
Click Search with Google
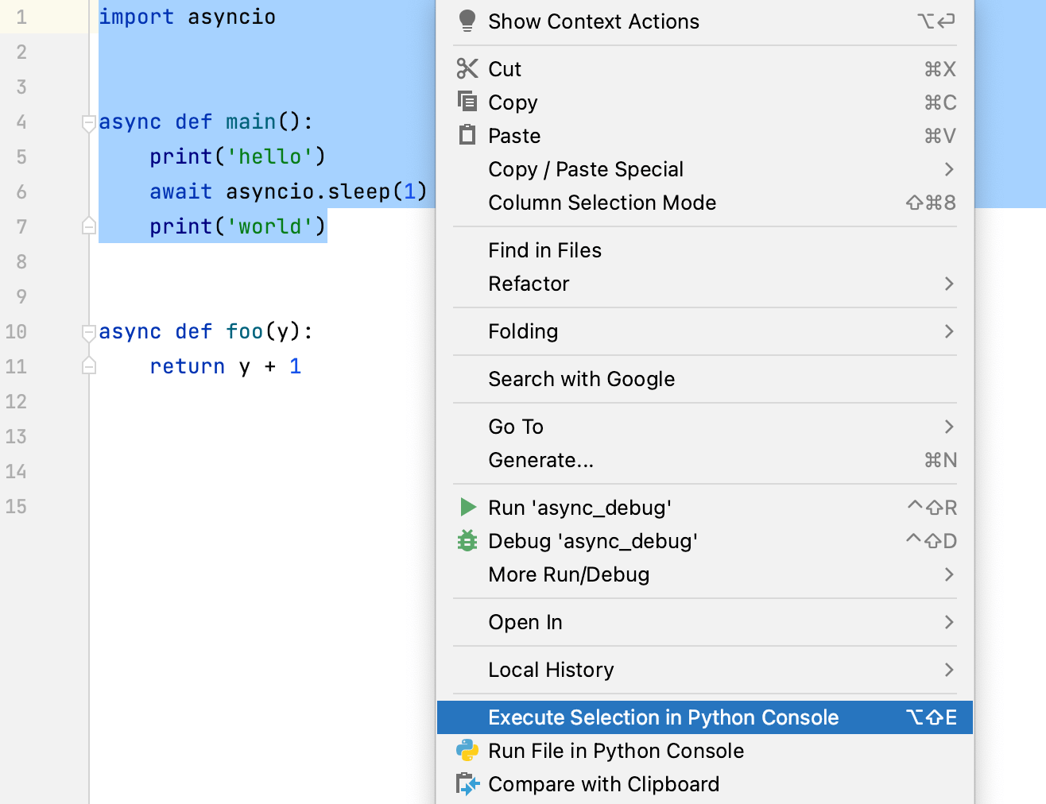coord(582,379)
